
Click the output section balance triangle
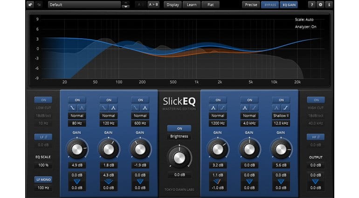pos(316,182)
